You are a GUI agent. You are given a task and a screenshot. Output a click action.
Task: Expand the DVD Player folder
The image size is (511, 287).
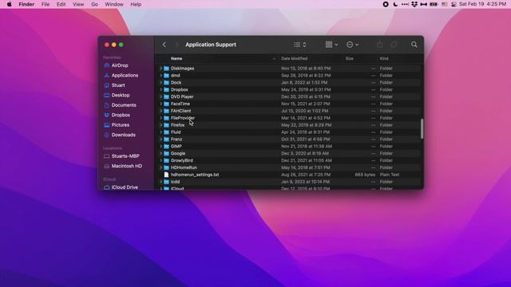coord(160,96)
